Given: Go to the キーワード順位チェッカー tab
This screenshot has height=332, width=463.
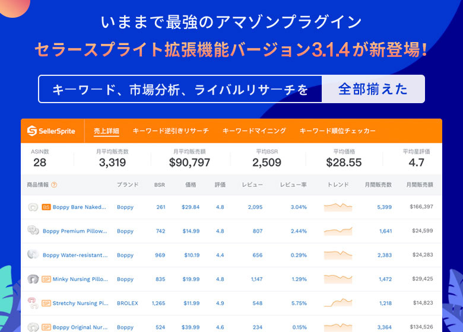Looking at the screenshot, I should tap(337, 130).
